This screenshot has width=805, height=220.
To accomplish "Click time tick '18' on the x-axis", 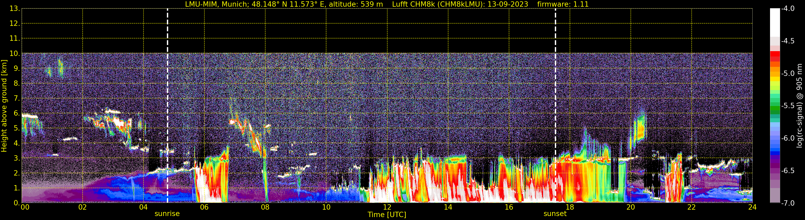I will tap(570, 207).
